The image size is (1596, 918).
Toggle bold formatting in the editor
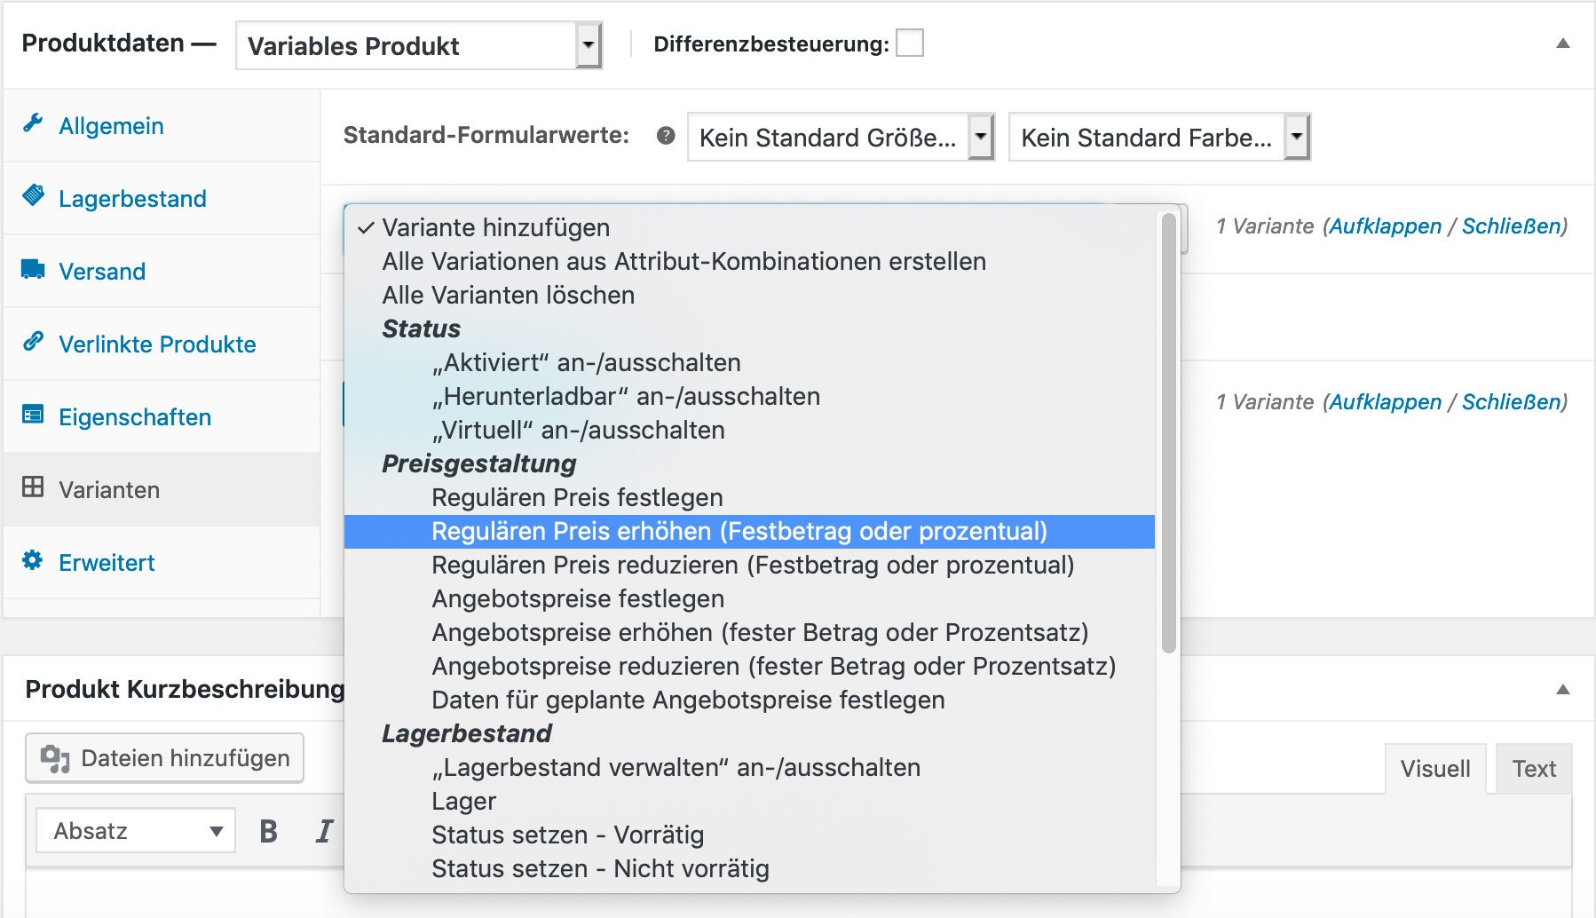(268, 831)
